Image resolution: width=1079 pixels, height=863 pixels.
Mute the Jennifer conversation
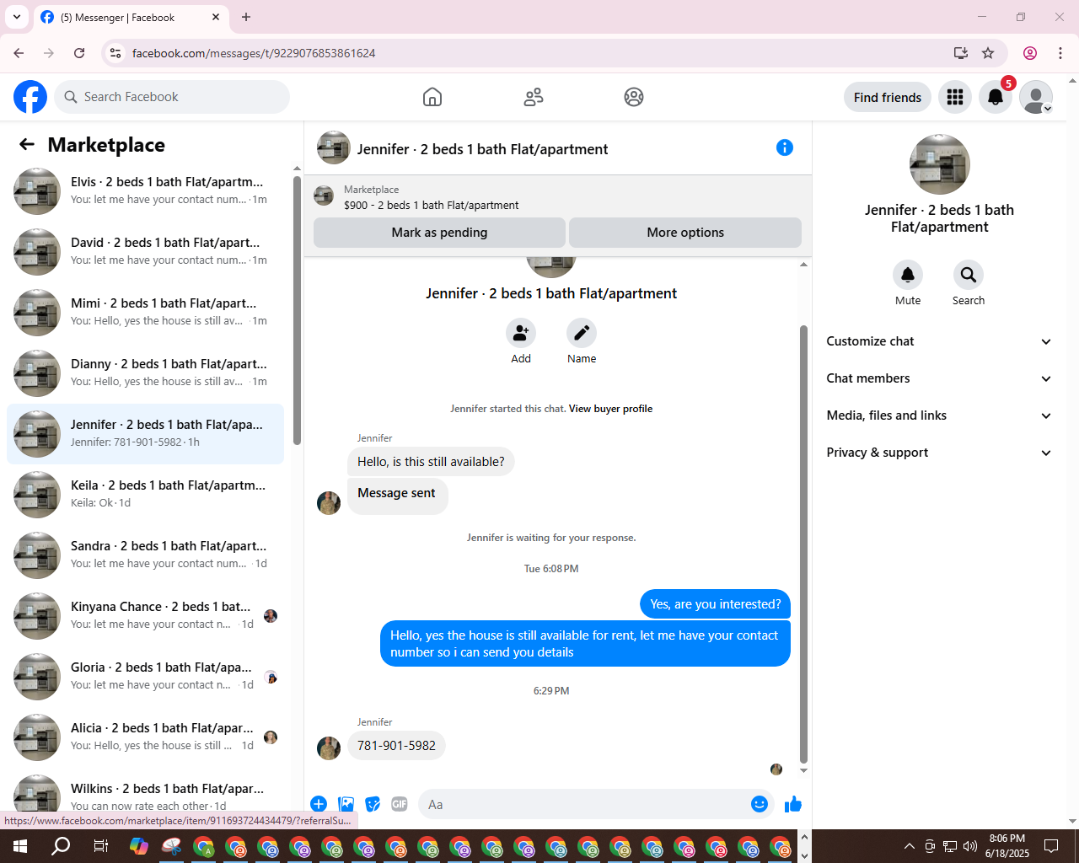[908, 275]
